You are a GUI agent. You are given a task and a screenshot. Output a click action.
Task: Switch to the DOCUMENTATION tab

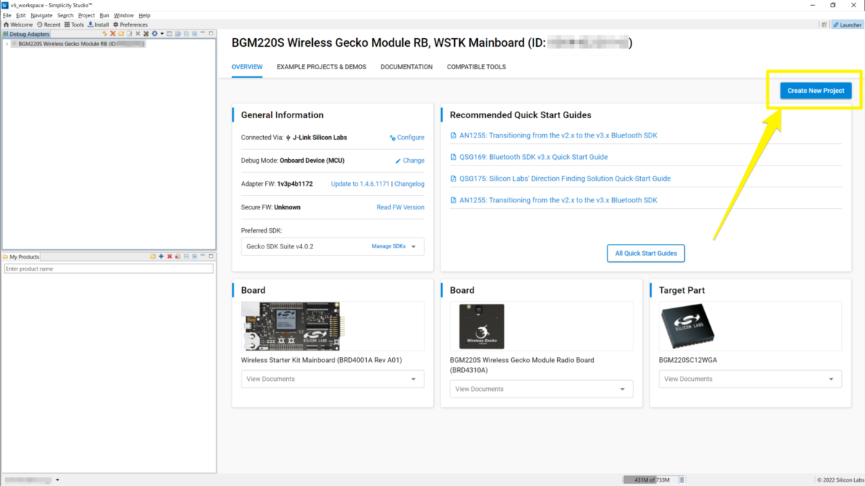[407, 67]
